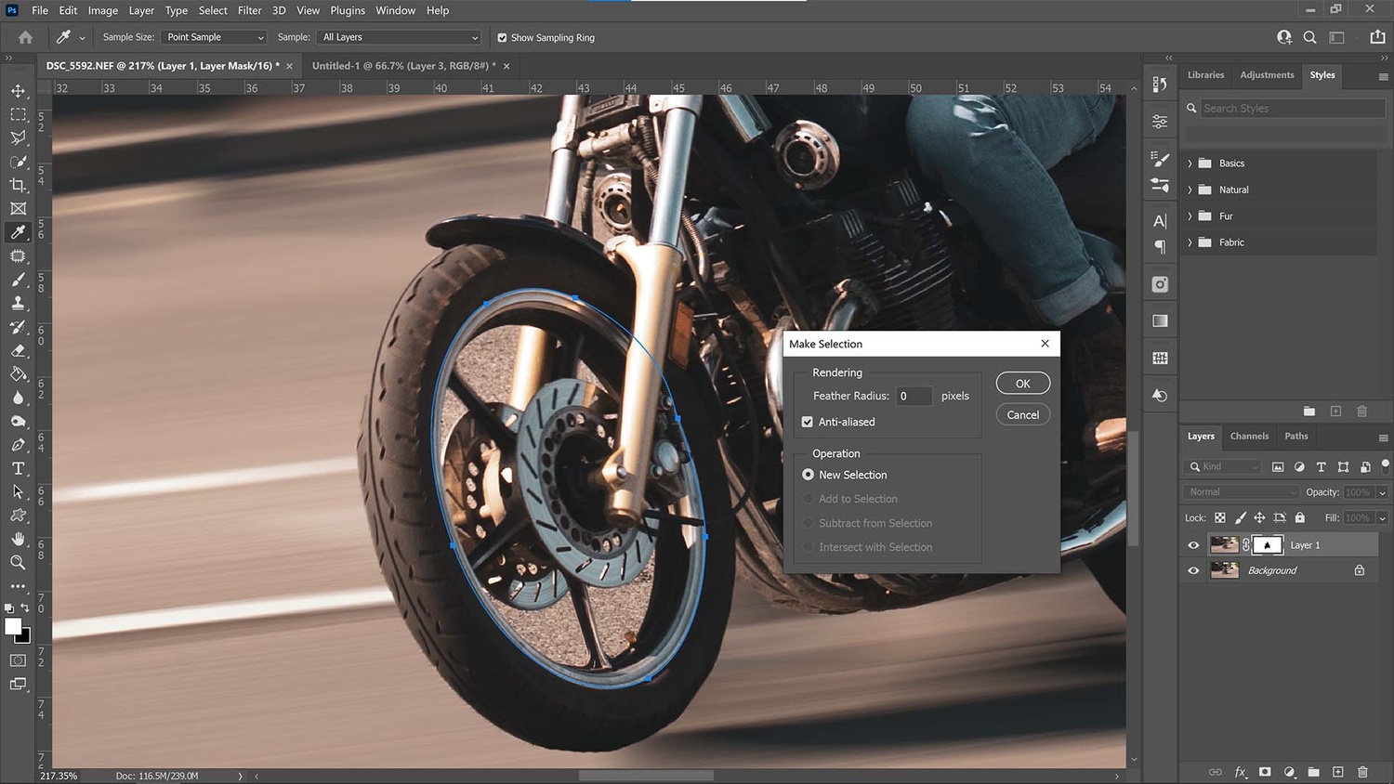1394x784 pixels.
Task: Open the Select menu
Action: tap(213, 10)
